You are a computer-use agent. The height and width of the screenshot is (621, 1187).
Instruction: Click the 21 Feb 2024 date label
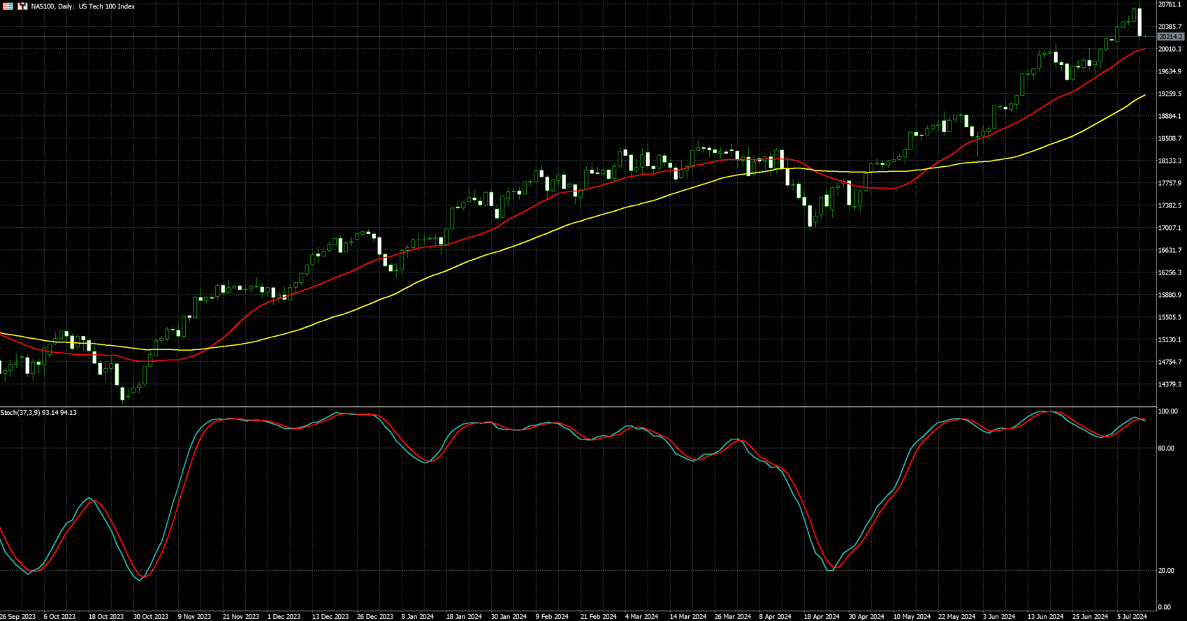click(x=598, y=616)
